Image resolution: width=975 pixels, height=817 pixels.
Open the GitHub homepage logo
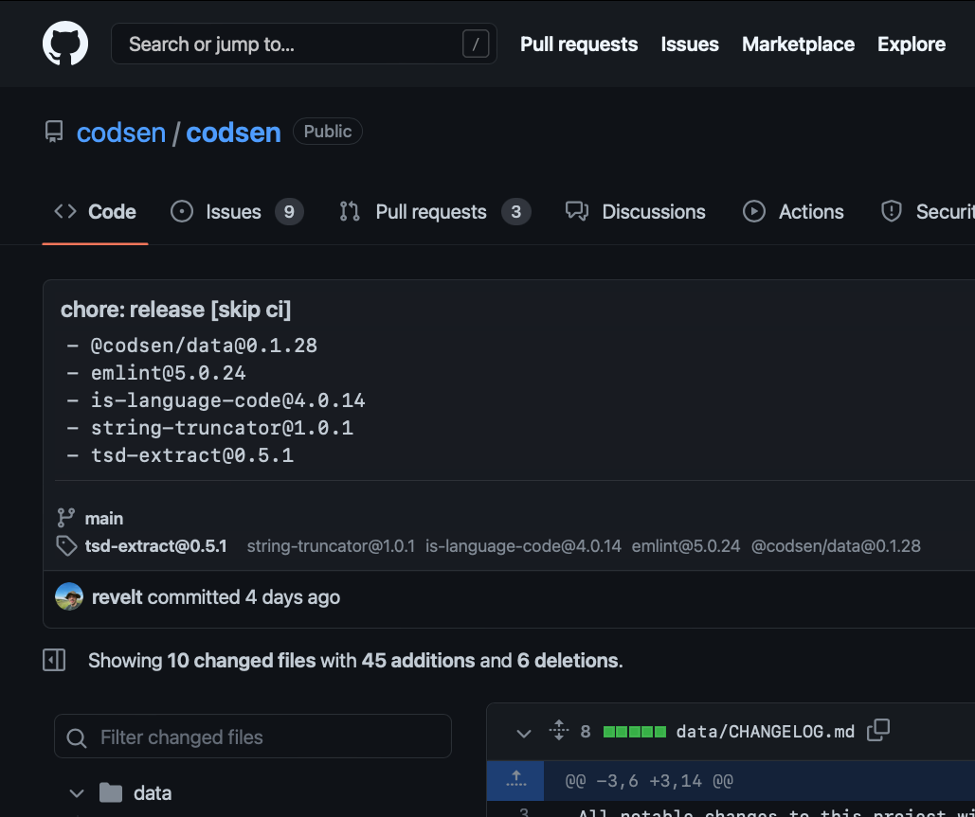coord(65,44)
